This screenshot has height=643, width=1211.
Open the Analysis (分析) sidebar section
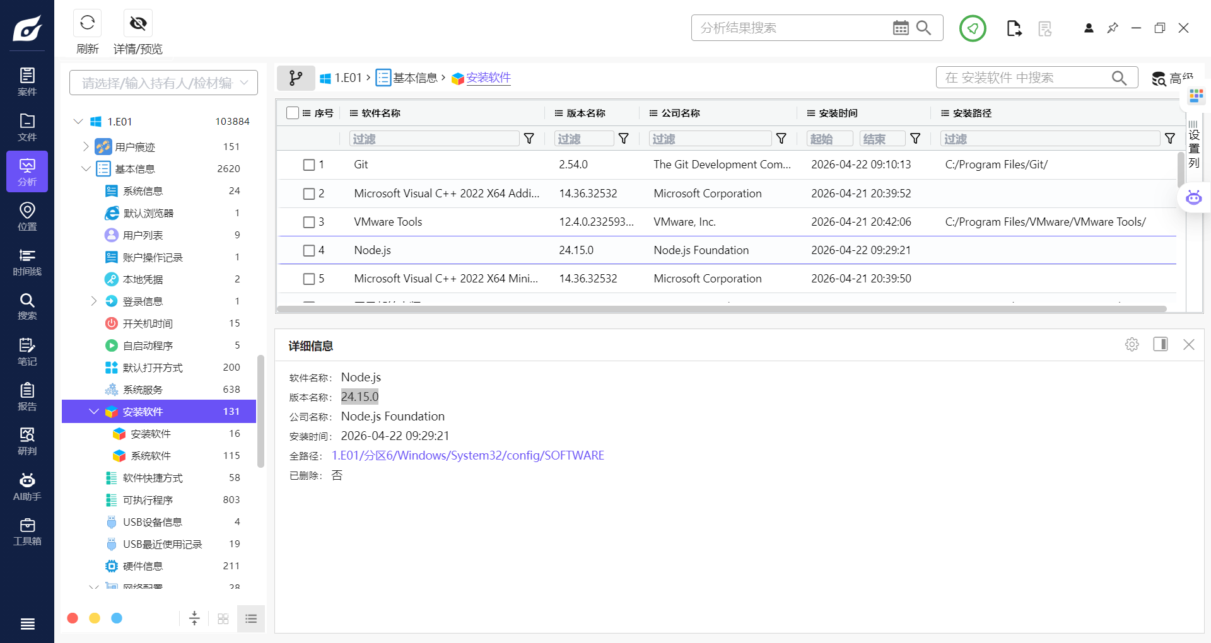[x=27, y=171]
